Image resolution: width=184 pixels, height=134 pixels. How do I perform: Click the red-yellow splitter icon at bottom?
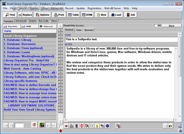click(60, 131)
